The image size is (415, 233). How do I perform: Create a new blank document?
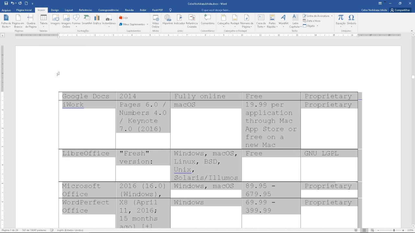(26, 3)
